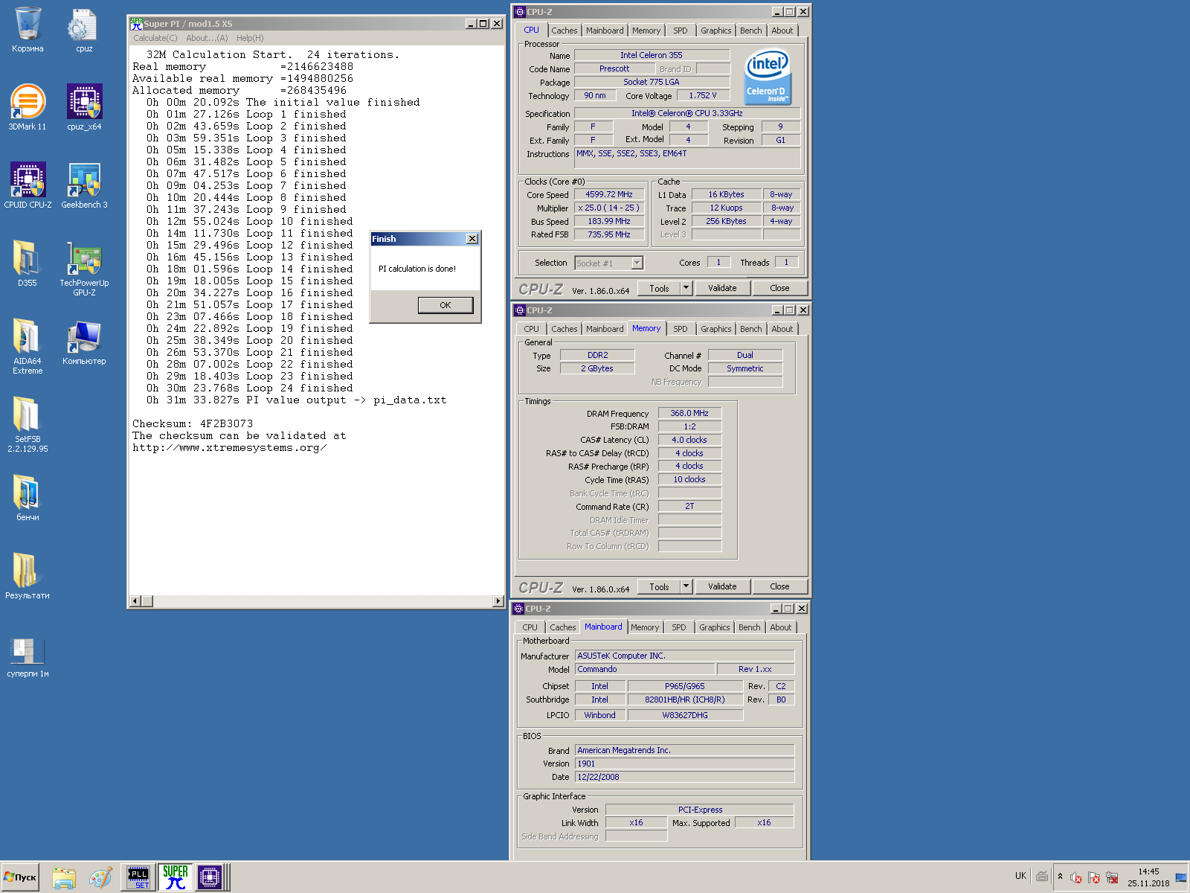The width and height of the screenshot is (1190, 893).
Task: Click OK in the Finish dialog
Action: [446, 305]
